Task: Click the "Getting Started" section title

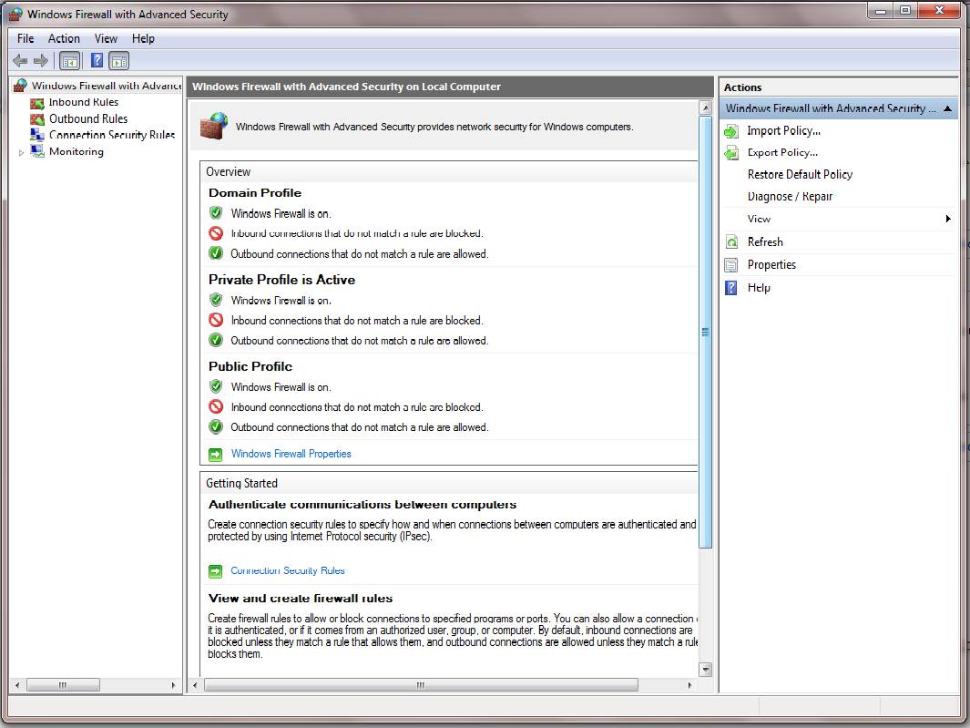Action: [x=241, y=483]
